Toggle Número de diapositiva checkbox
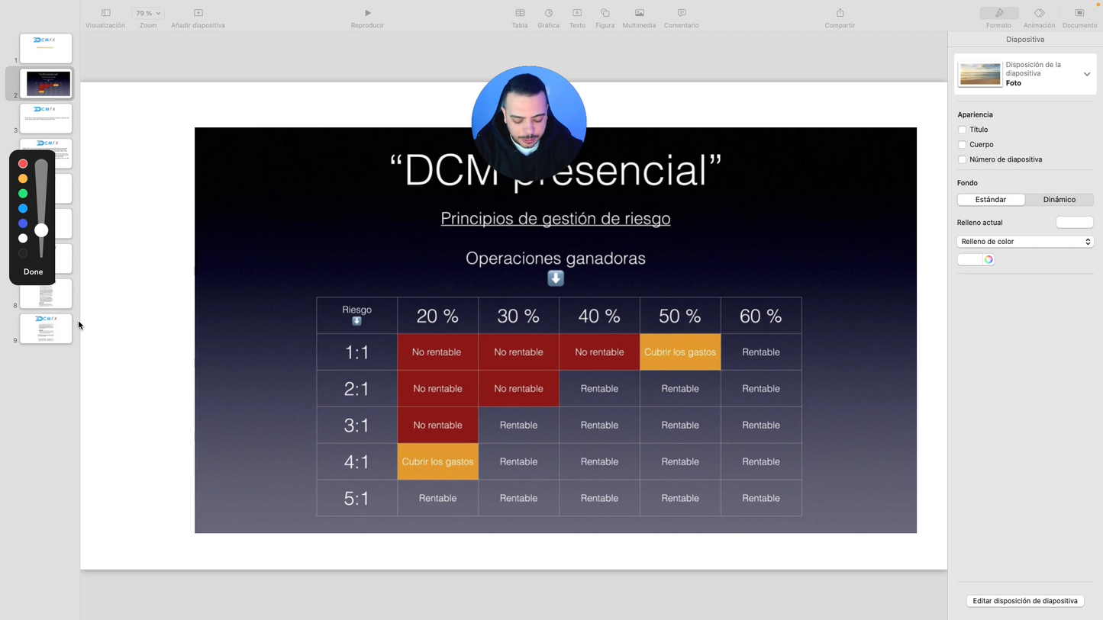This screenshot has width=1103, height=620. coord(962,159)
